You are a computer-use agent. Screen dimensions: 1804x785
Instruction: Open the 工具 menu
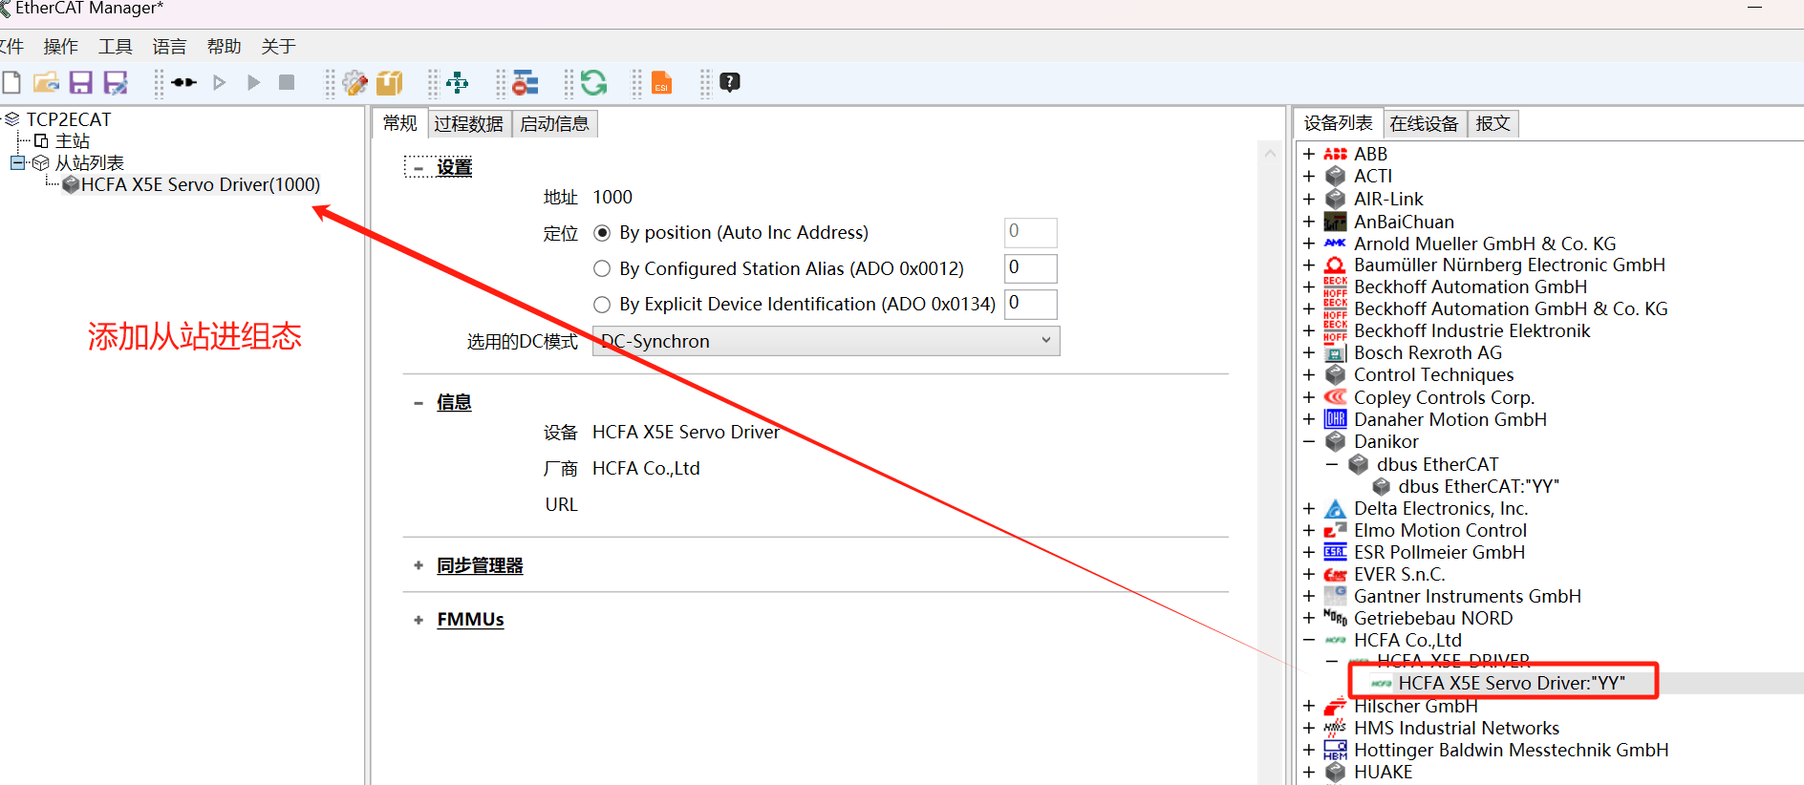[x=116, y=47]
